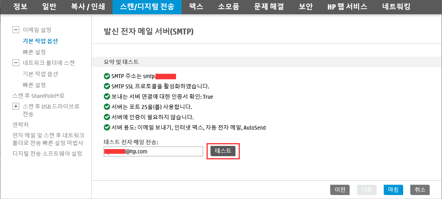Expand the 스캔 후 USB 드라이브로 전송 section
This screenshot has width=442, height=199.
click(x=16, y=107)
